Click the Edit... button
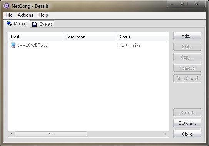The height and width of the screenshot is (146, 209). click(187, 47)
